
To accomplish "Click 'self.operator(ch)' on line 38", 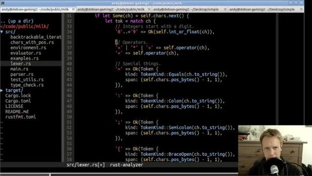I will 155,53.
